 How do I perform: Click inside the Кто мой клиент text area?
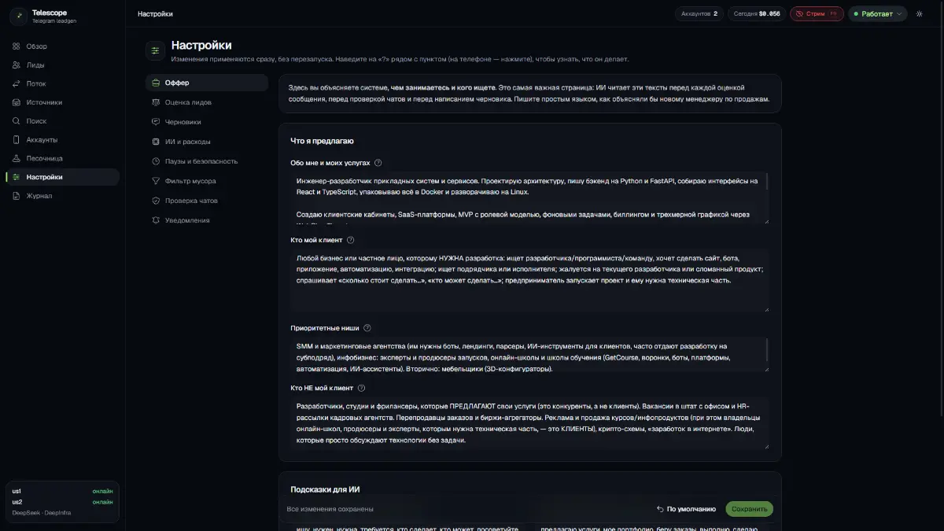point(529,281)
